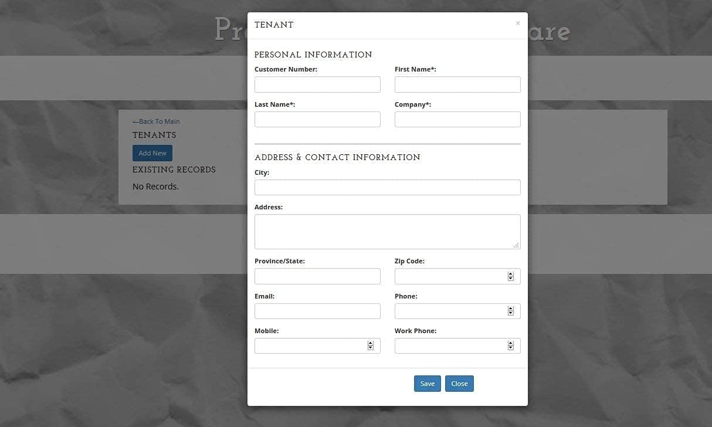Click the Work Phone field
Viewport: 712px width, 427px height.
coord(449,346)
